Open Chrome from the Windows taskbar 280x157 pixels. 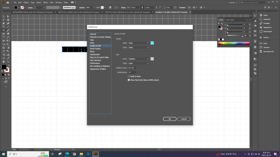click(74, 154)
